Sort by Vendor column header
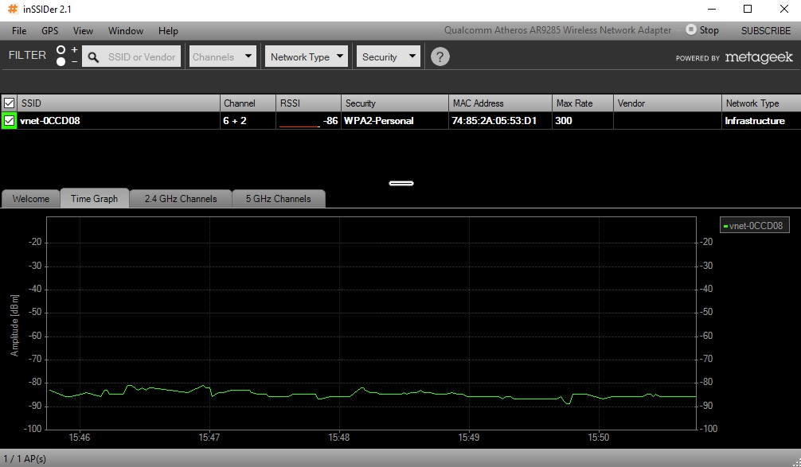 tap(667, 103)
